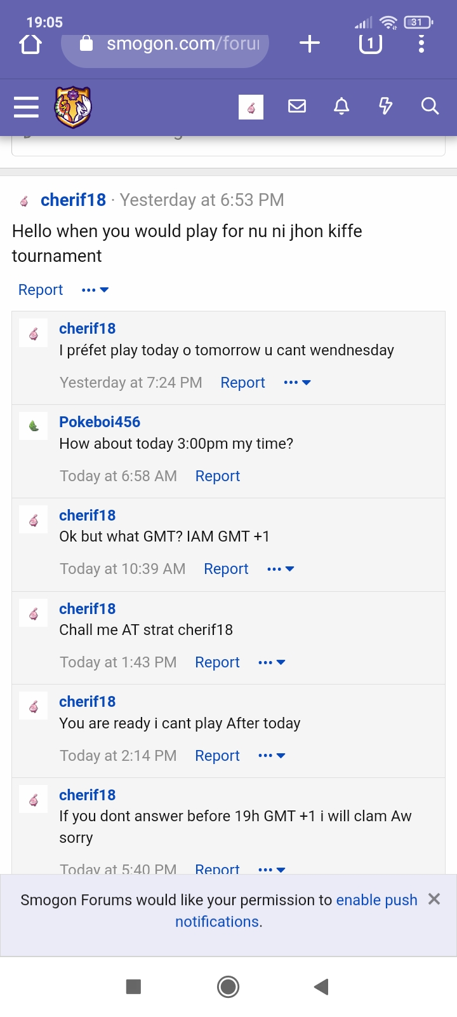Open browser three-dot overflow menu
Viewport: 457px width, 1017px height.
click(421, 44)
